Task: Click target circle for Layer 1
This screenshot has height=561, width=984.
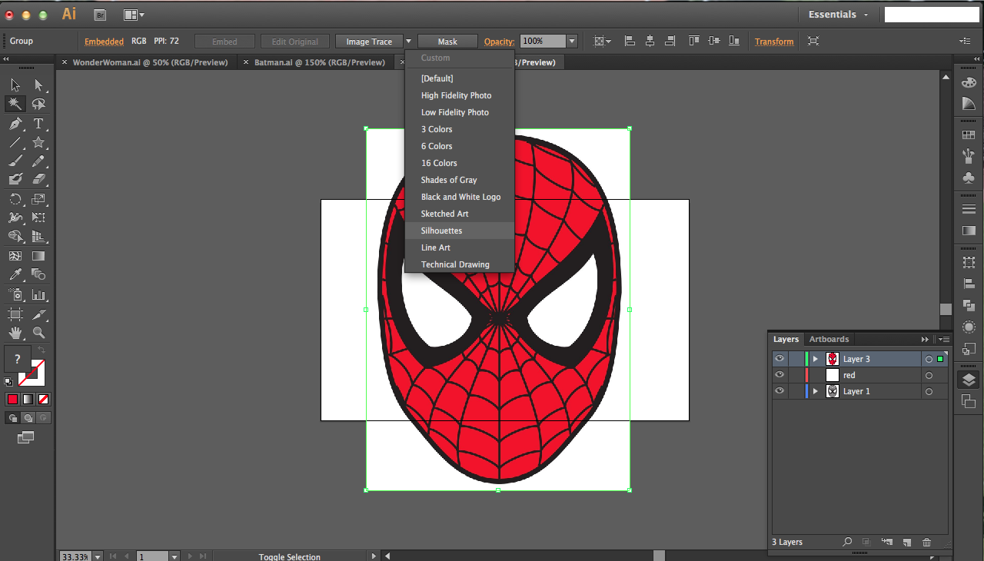Action: pos(929,391)
